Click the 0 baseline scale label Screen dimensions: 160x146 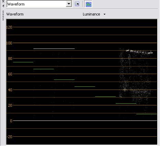tap(11, 121)
